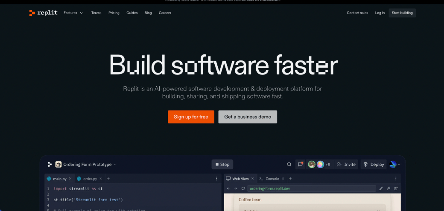The height and width of the screenshot is (211, 444).
Task: Click the pencil edit icon in webview
Action: click(x=381, y=188)
